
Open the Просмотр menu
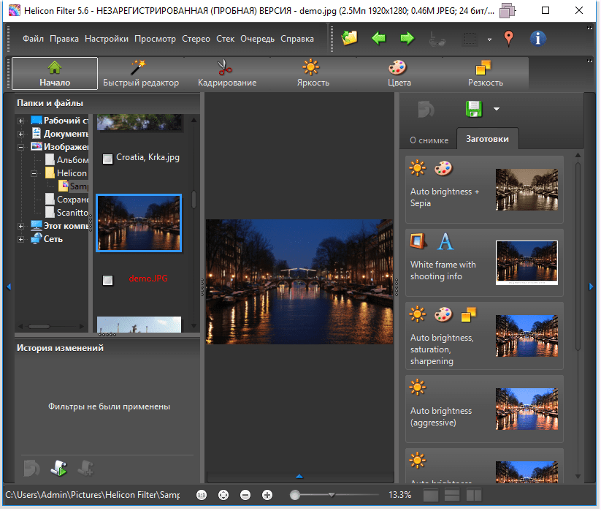pyautogui.click(x=155, y=39)
